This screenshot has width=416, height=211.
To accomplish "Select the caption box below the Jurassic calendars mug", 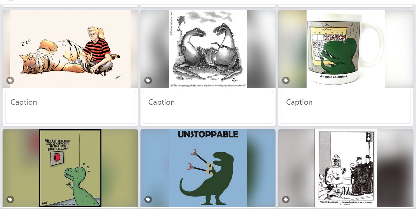I will pyautogui.click(x=346, y=107).
